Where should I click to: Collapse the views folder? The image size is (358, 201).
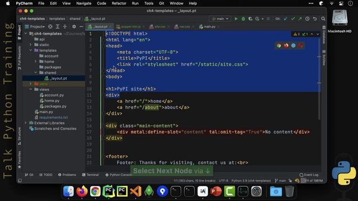point(31,89)
